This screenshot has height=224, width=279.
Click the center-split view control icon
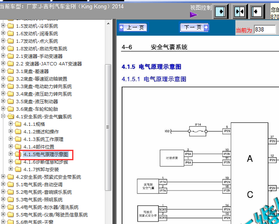tap(240, 12)
